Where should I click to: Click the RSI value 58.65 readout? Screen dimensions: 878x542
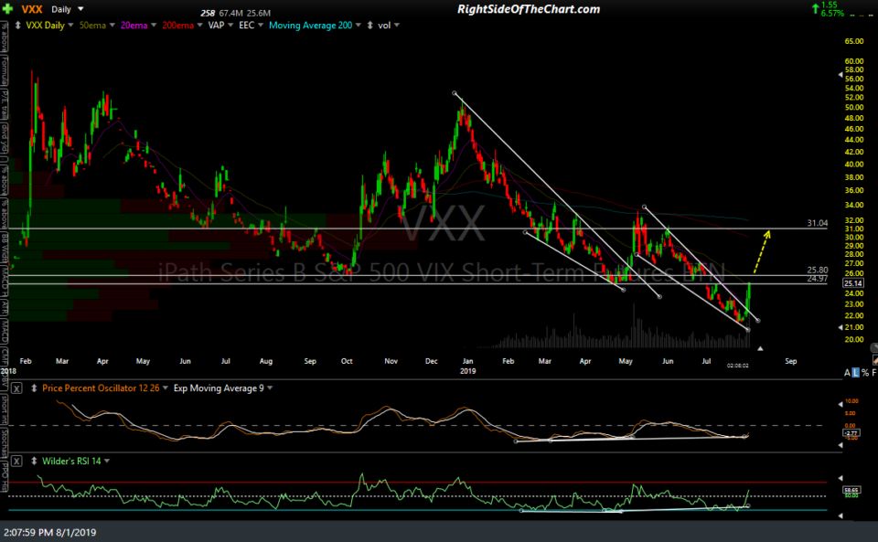click(x=850, y=491)
